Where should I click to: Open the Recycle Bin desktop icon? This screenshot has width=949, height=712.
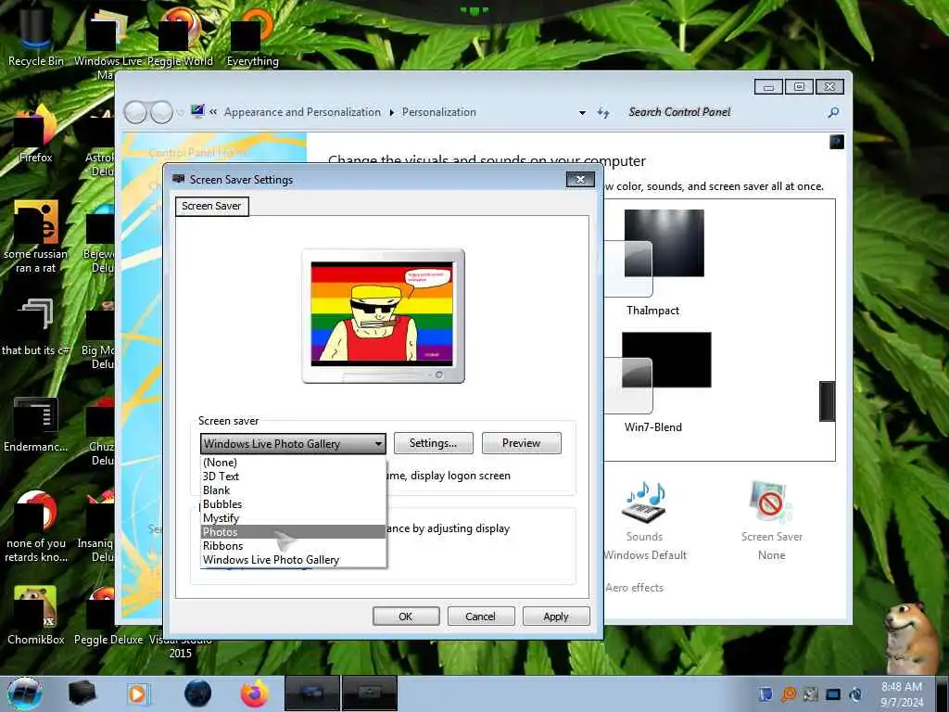(36, 36)
